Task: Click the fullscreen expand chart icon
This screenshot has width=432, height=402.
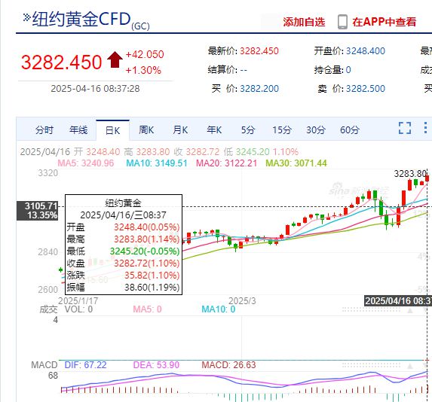Action: [405, 128]
